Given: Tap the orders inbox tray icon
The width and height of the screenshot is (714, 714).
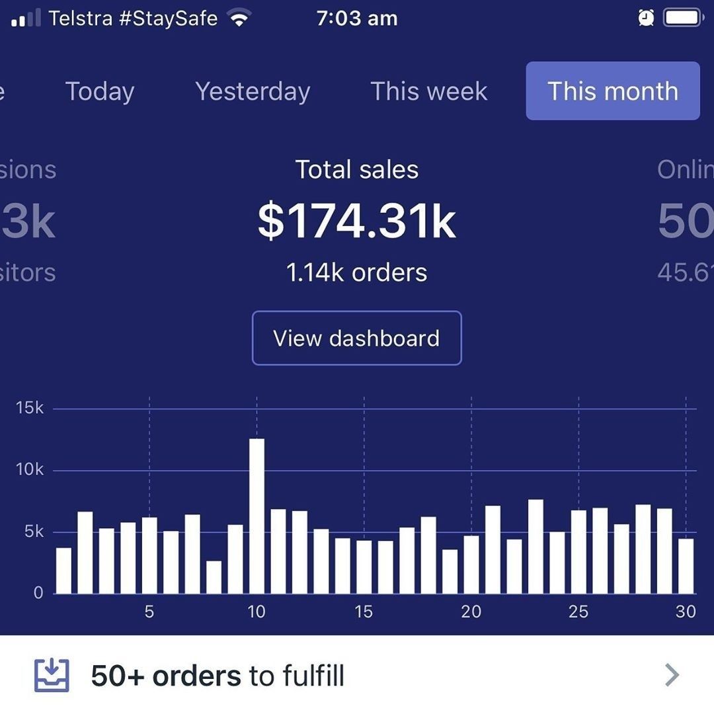Looking at the screenshot, I should point(52,675).
